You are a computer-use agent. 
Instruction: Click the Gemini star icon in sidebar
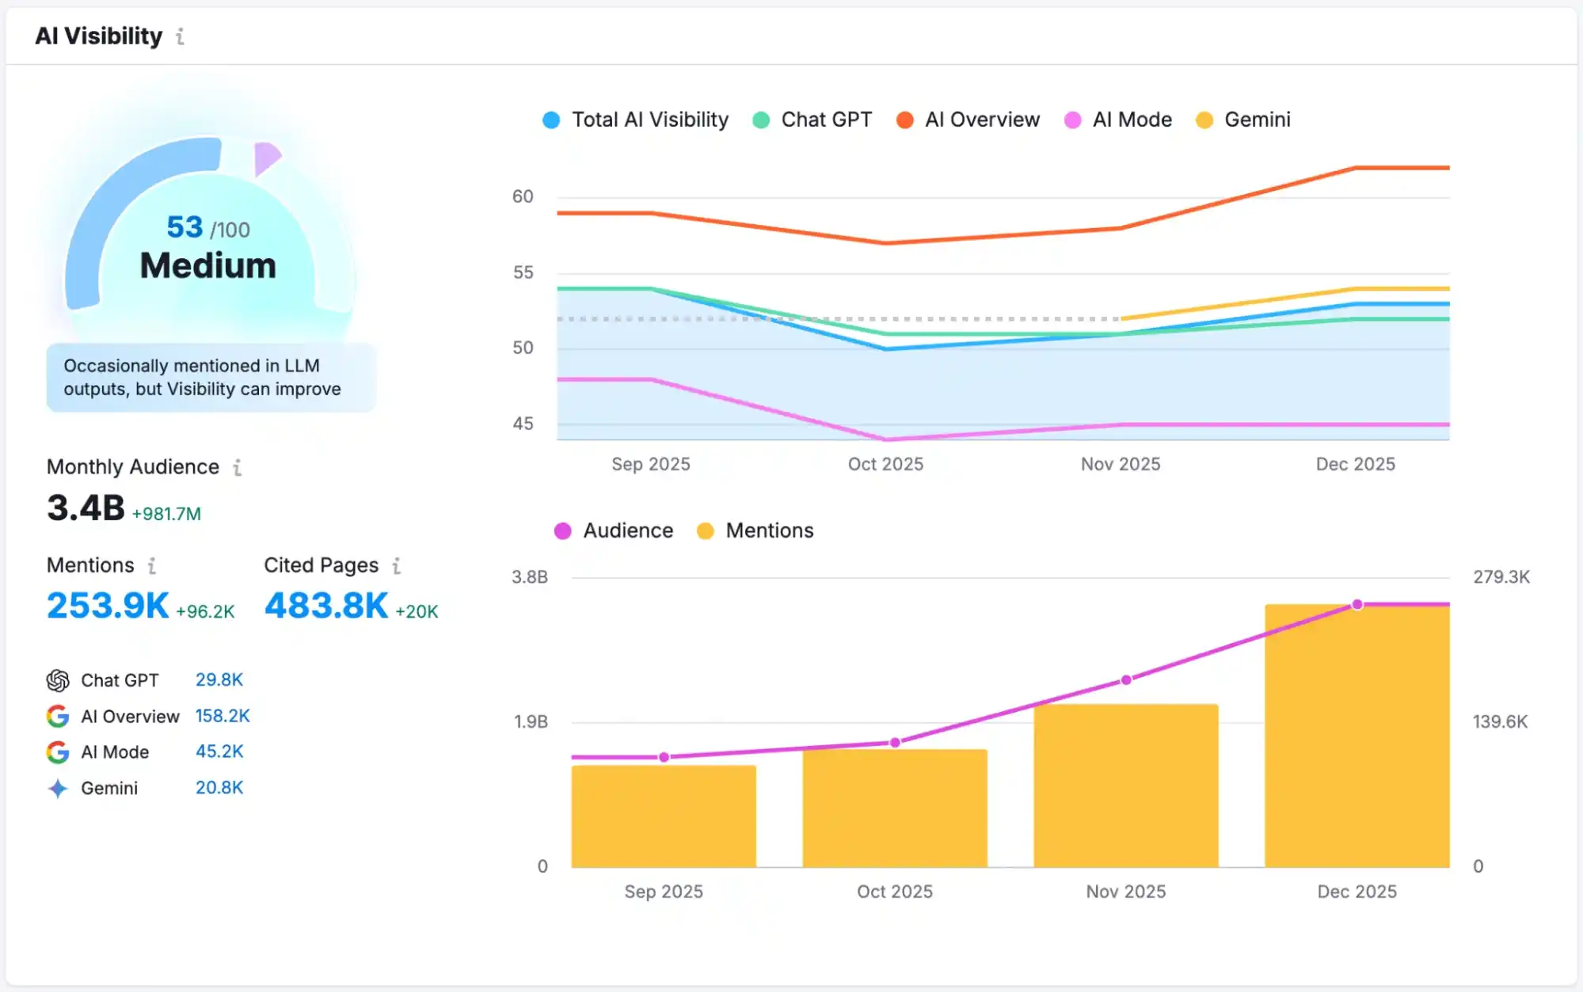[56, 787]
